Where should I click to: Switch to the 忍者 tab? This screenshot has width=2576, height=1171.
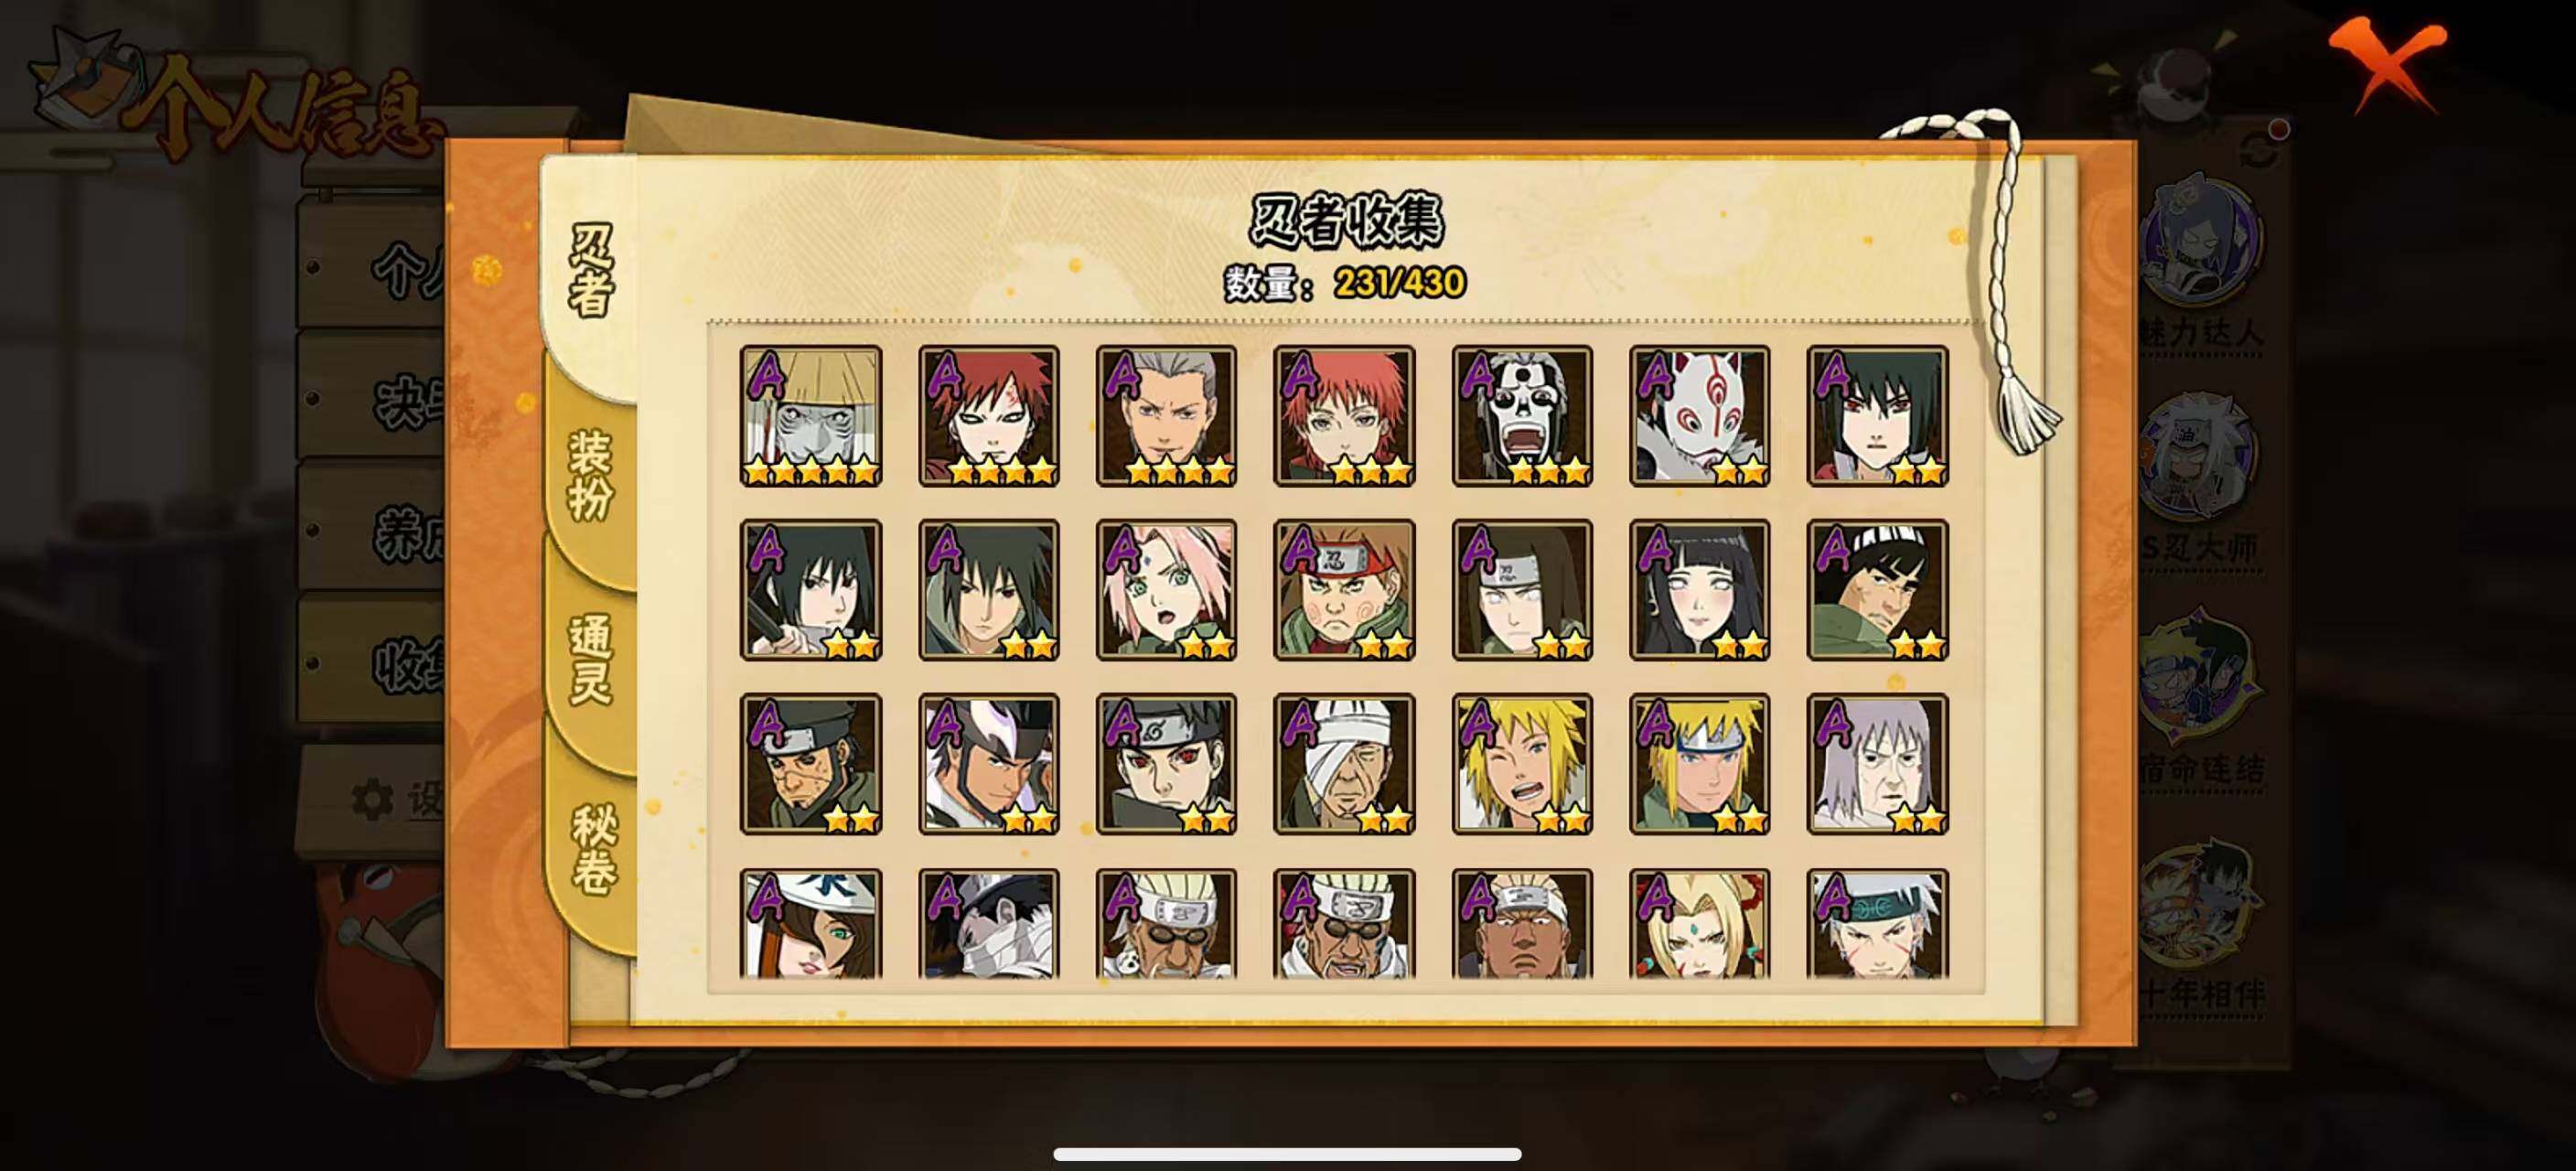tap(590, 270)
